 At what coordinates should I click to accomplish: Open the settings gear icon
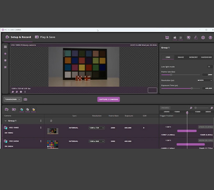click(203, 37)
